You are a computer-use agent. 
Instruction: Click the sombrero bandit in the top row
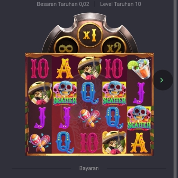(x=89, y=69)
